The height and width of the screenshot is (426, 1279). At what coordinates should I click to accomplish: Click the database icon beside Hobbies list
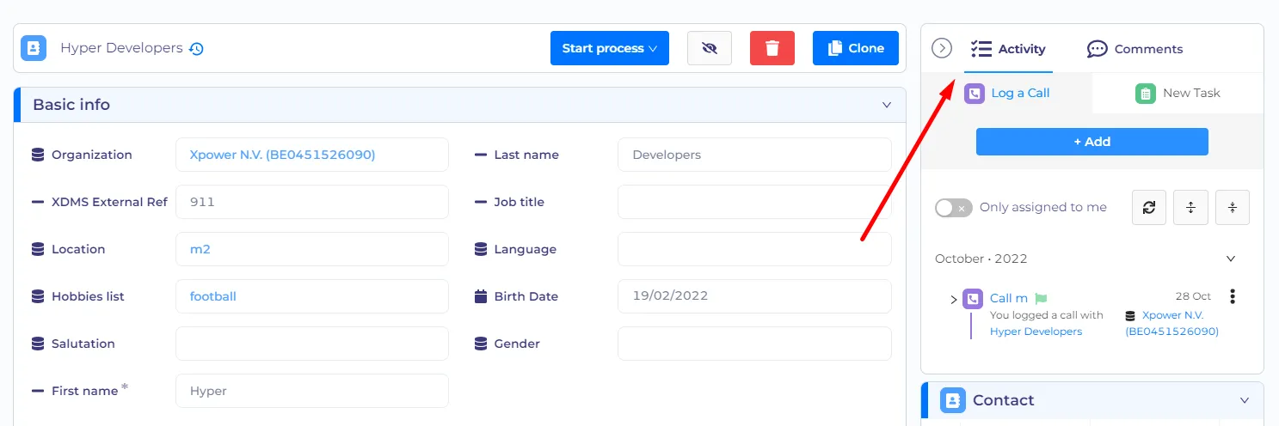[x=38, y=296]
